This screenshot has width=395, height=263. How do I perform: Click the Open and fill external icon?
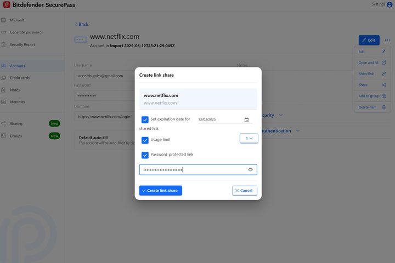pyautogui.click(x=384, y=62)
